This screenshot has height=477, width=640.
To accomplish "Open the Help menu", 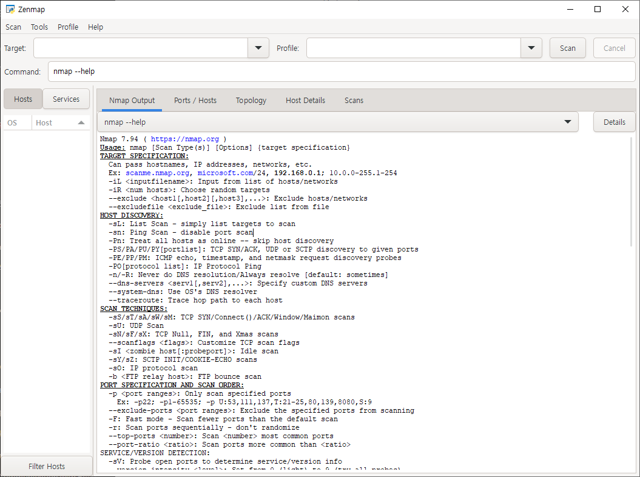I will coord(95,27).
